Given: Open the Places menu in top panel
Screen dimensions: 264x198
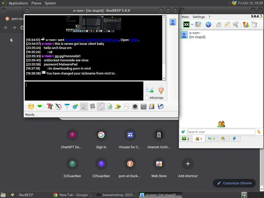Looking at the screenshot, I should [36, 3].
